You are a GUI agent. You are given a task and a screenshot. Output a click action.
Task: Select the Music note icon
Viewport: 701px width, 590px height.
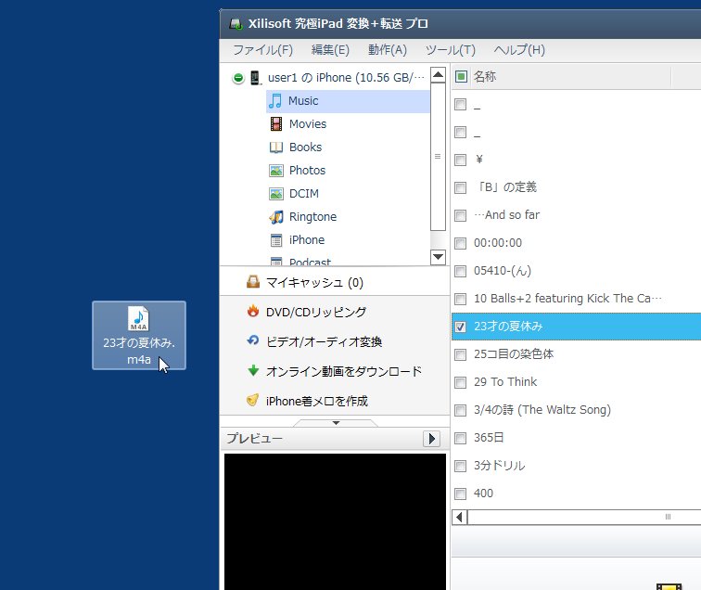point(275,101)
